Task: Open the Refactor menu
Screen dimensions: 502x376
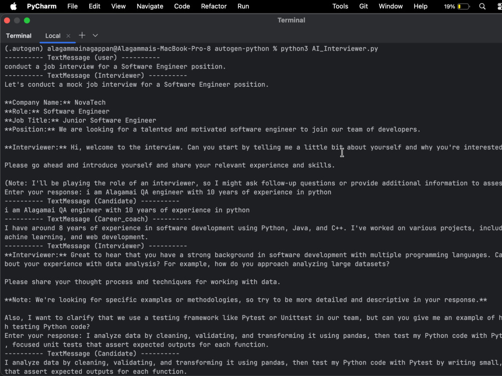Action: [x=213, y=6]
